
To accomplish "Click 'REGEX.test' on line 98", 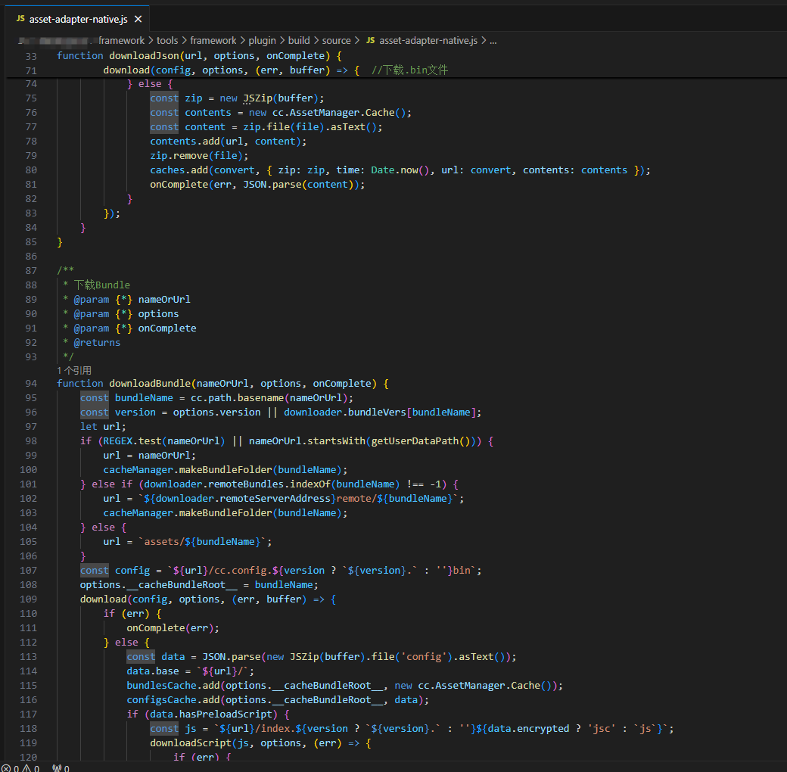I will click(x=132, y=440).
